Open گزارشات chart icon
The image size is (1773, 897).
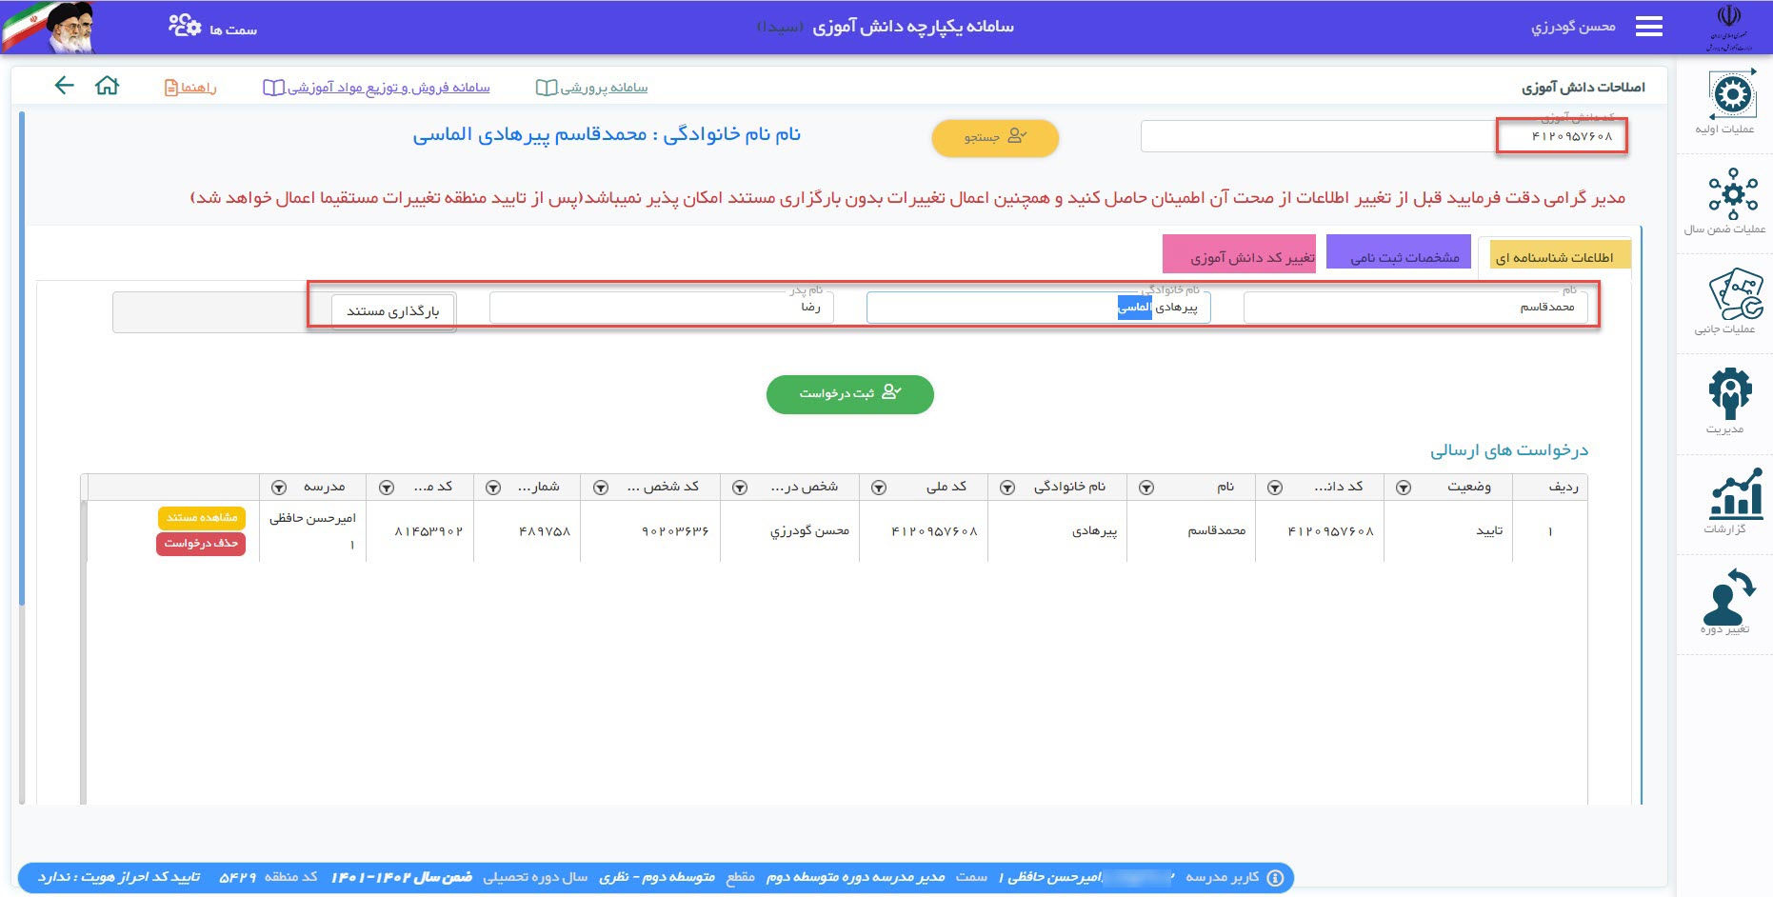pyautogui.click(x=1732, y=494)
